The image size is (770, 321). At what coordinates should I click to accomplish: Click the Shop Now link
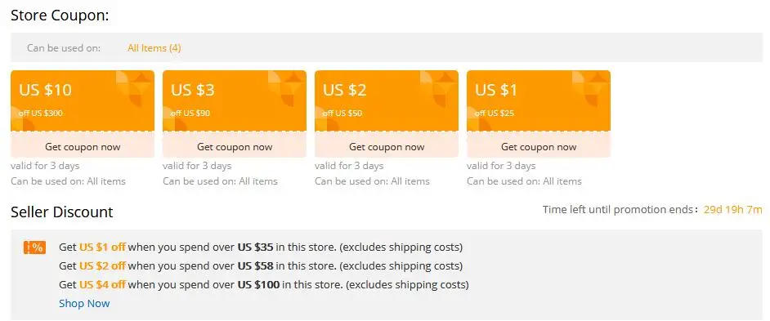pyautogui.click(x=84, y=303)
